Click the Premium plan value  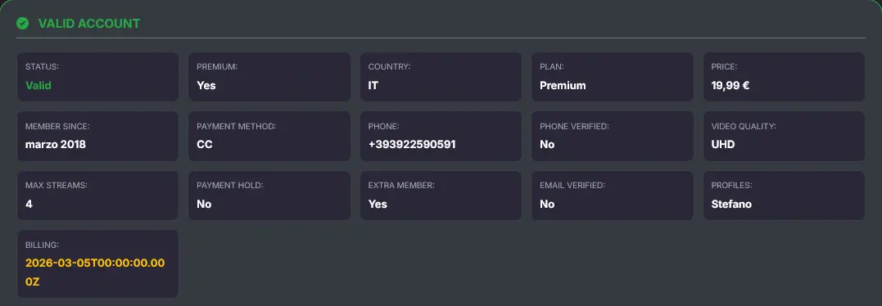pos(563,85)
